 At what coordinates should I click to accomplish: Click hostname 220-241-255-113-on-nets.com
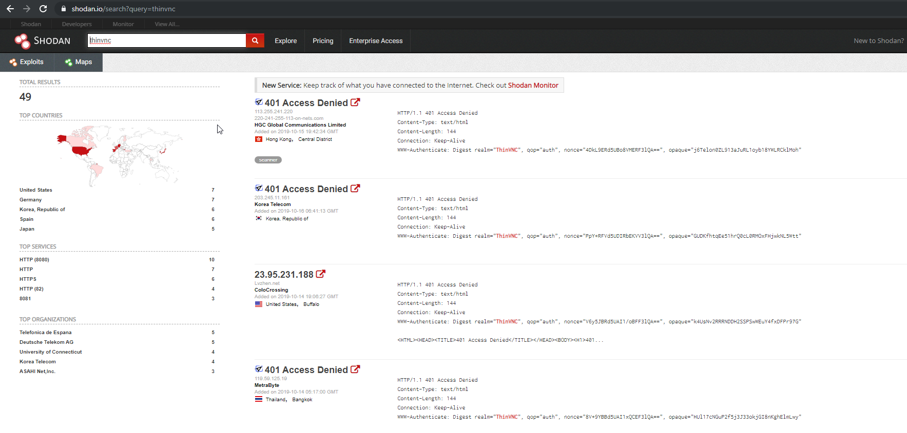(x=289, y=118)
